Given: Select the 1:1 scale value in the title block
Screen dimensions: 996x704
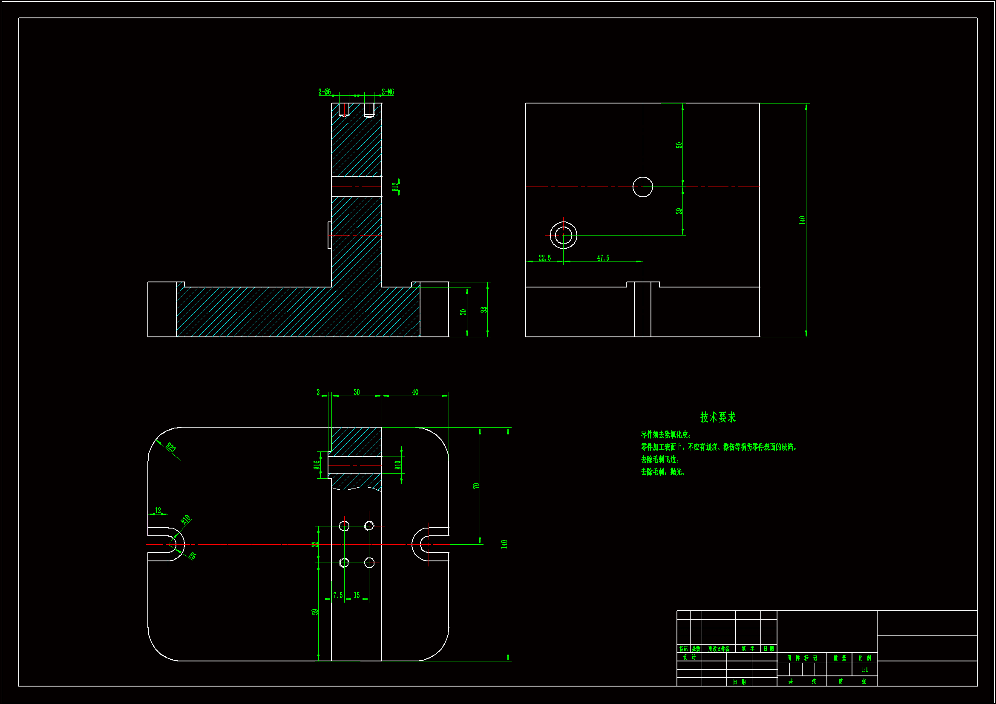Looking at the screenshot, I should pyautogui.click(x=864, y=670).
